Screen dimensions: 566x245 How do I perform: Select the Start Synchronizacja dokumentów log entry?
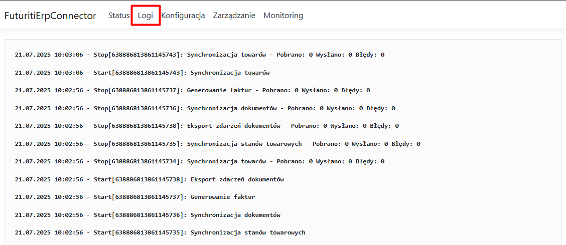coord(148,215)
